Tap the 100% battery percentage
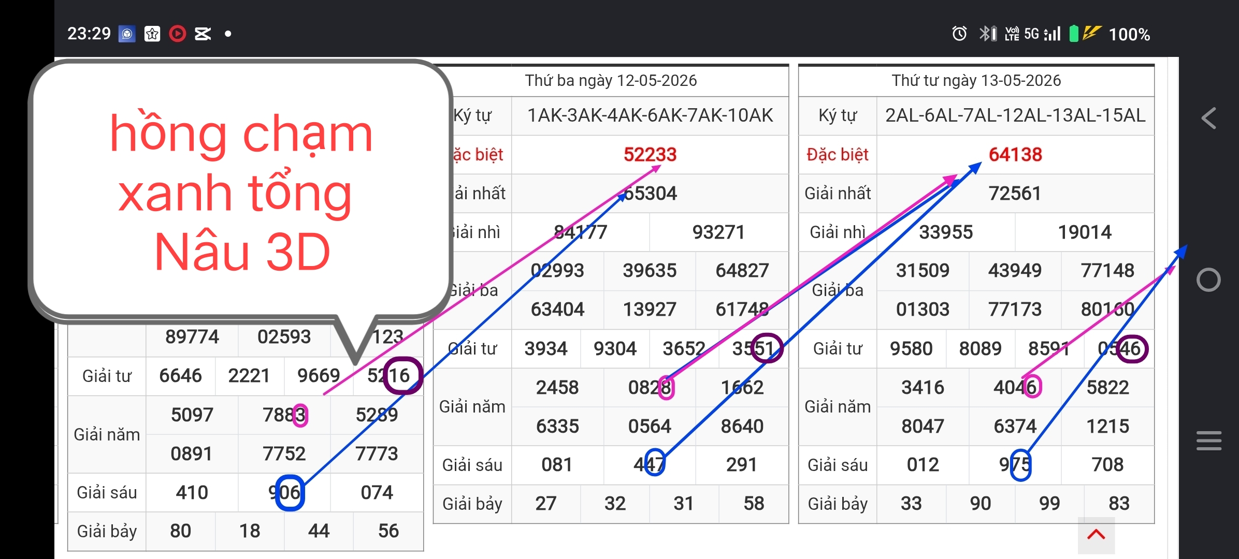1239x559 pixels. click(1129, 35)
